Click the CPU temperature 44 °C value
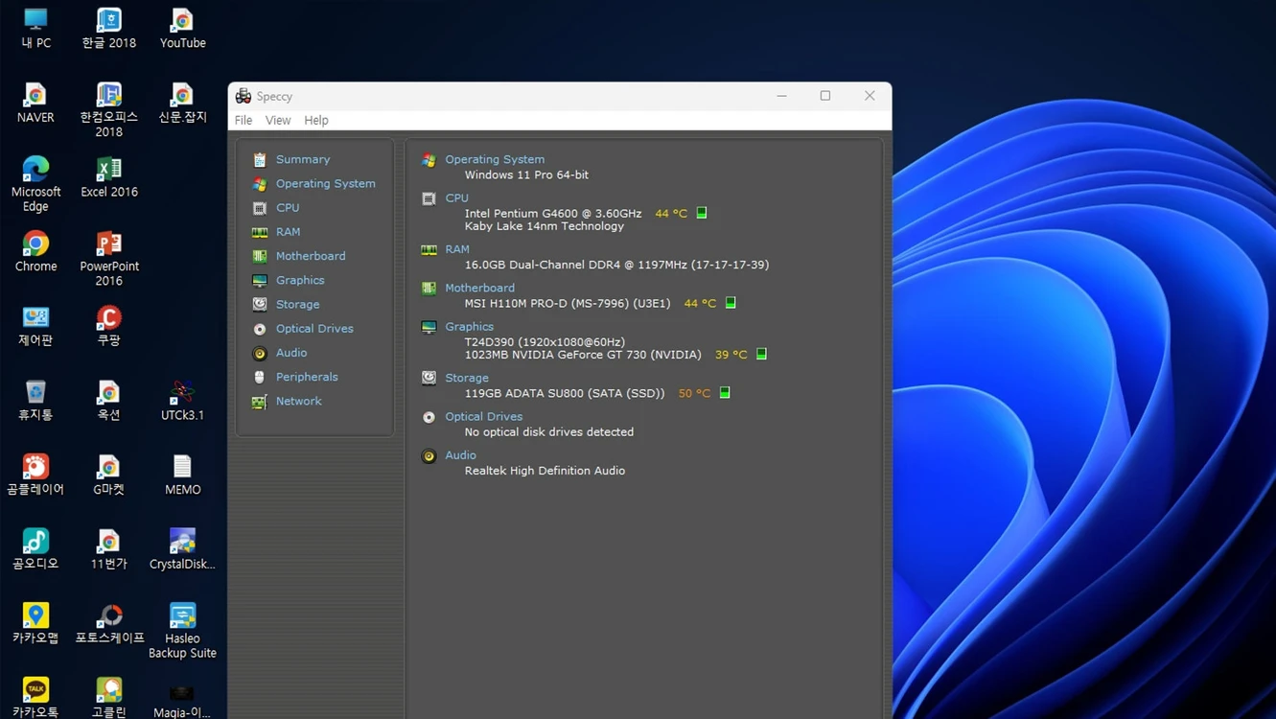This screenshot has width=1276, height=719. click(x=671, y=213)
